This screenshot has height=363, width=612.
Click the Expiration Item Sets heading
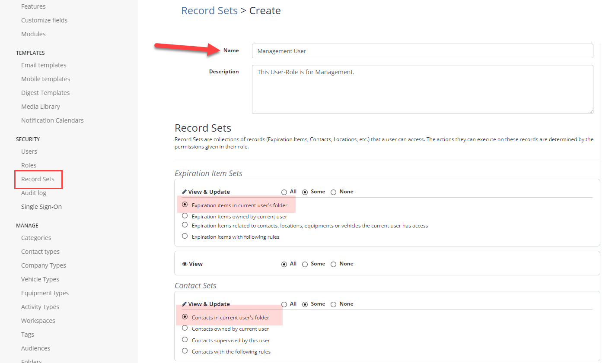point(208,173)
